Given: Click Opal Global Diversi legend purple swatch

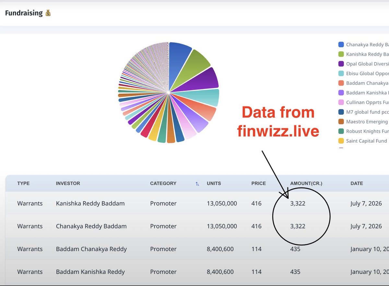Looking at the screenshot, I should click(x=341, y=64).
